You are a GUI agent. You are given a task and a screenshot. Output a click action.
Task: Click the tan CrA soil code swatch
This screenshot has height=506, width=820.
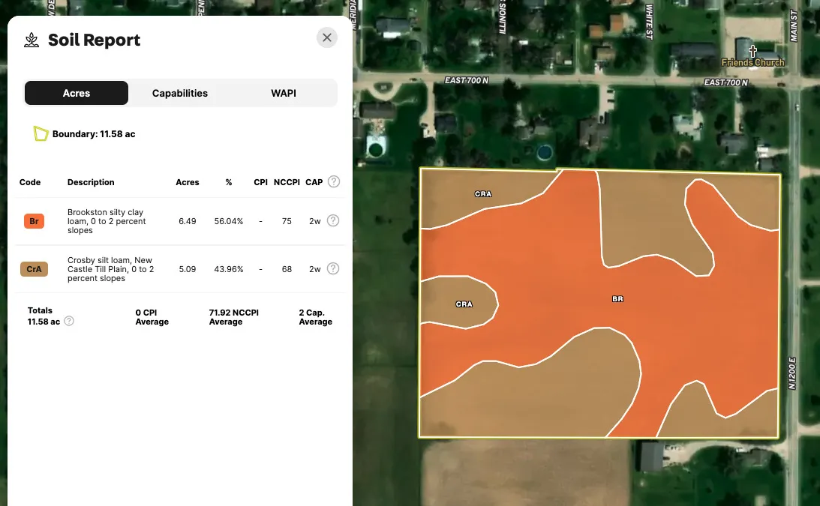click(x=34, y=269)
